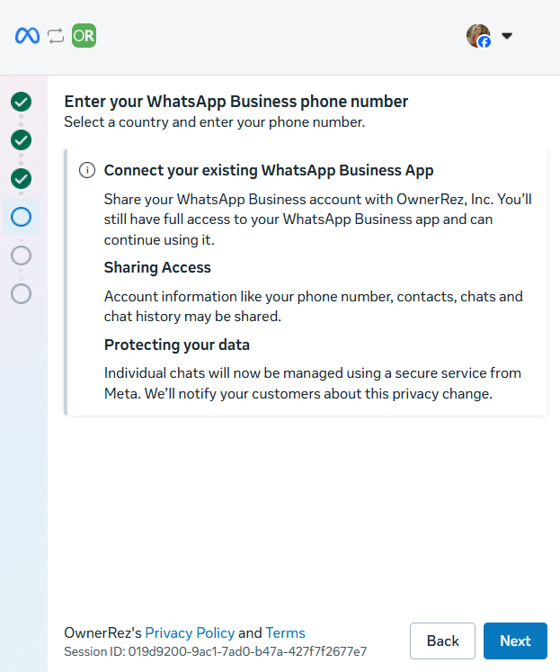Click the Protecting your data heading
The image size is (560, 672).
click(177, 345)
